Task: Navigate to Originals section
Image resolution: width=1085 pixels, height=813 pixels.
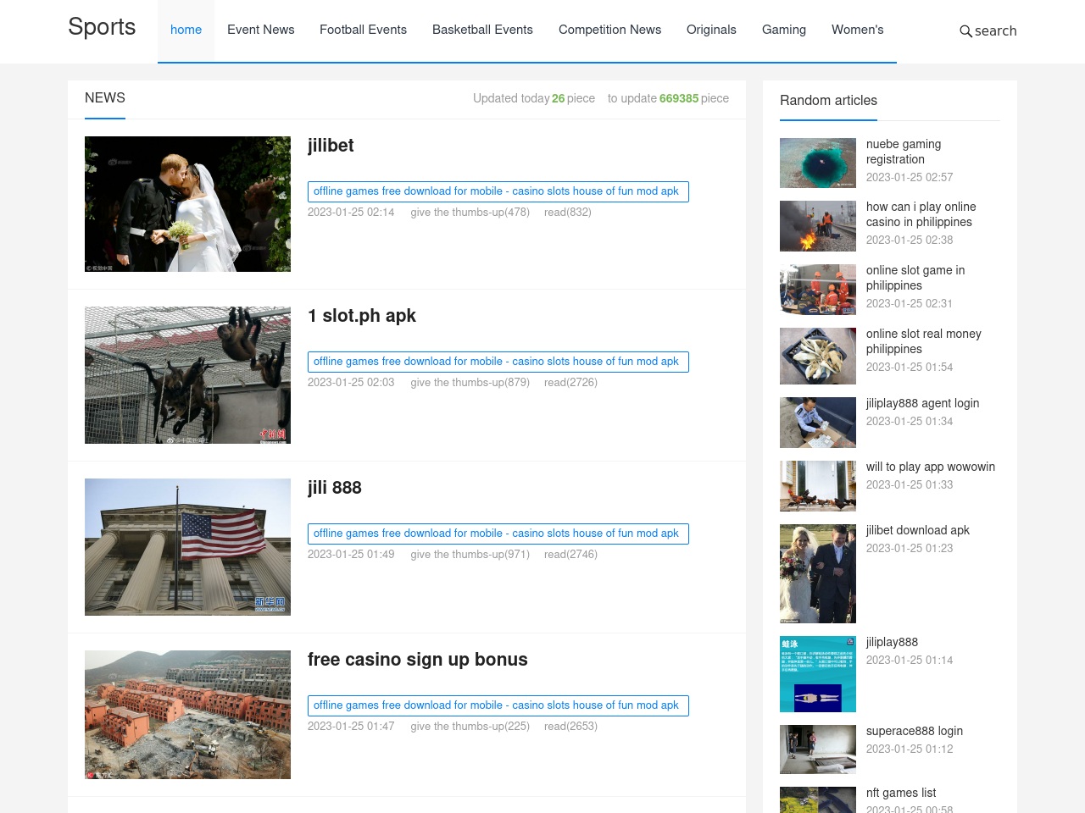Action: tap(711, 30)
